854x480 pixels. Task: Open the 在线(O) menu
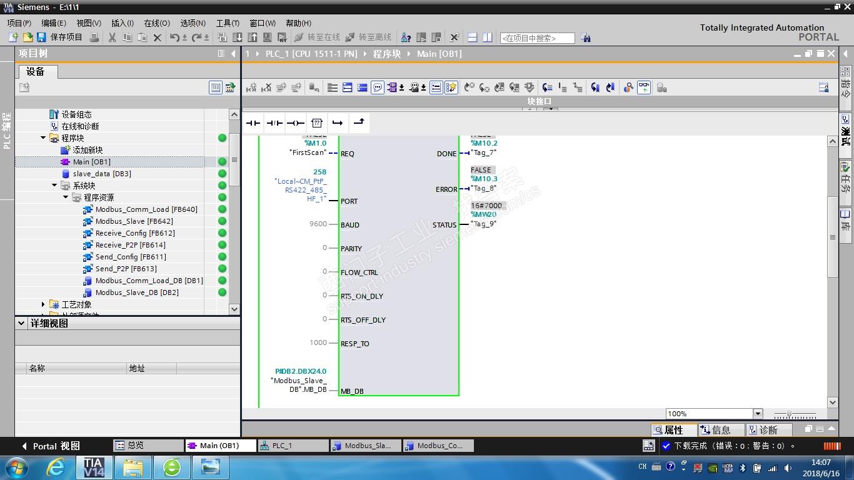tap(156, 23)
